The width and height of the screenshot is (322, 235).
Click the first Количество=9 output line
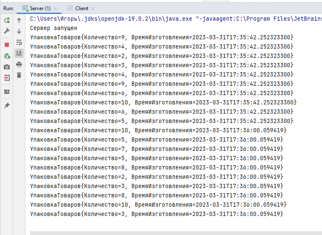(161, 37)
